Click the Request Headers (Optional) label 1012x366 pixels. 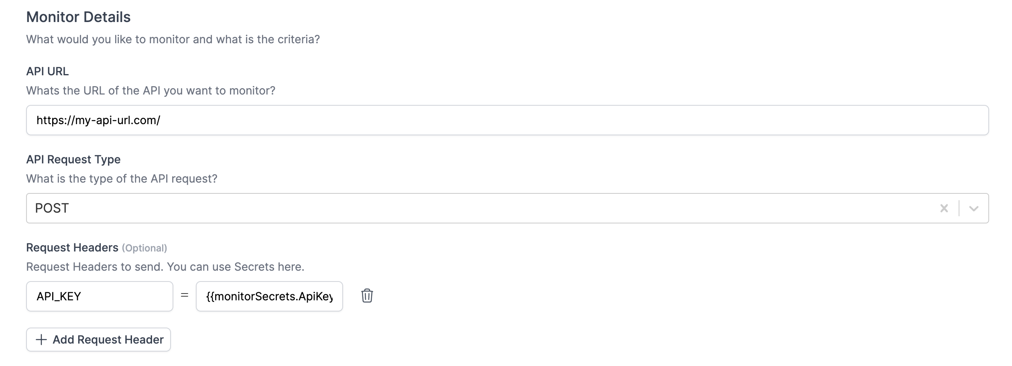pyautogui.click(x=96, y=247)
